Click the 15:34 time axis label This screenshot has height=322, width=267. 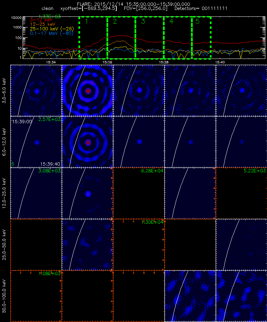coord(51,62)
